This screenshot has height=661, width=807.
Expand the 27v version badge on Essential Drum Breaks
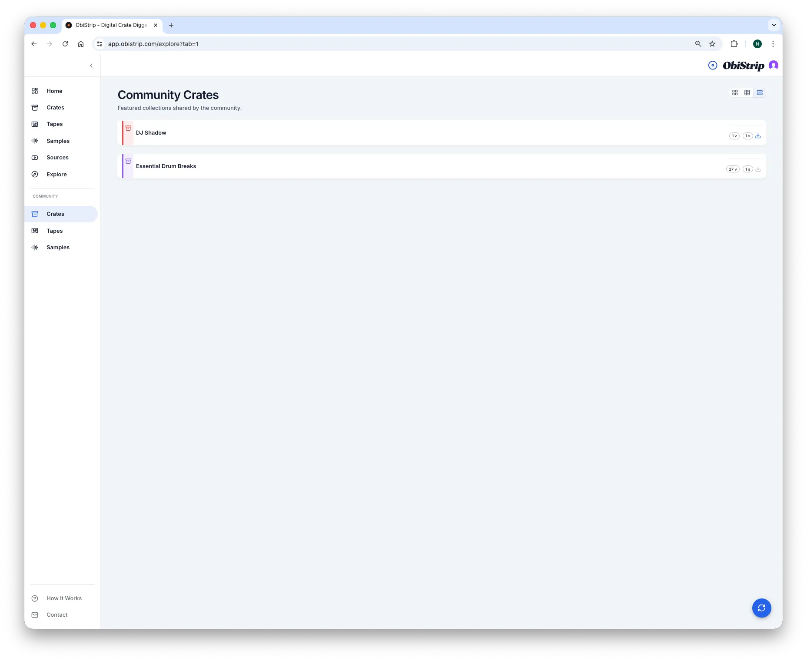pos(732,169)
